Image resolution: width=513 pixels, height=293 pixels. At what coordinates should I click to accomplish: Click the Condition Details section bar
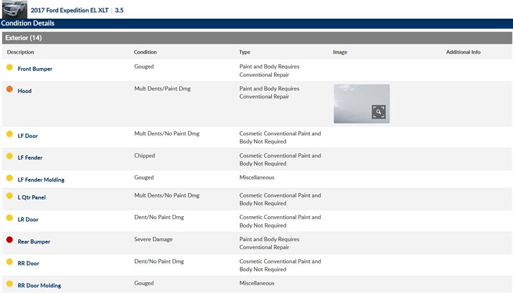click(256, 23)
